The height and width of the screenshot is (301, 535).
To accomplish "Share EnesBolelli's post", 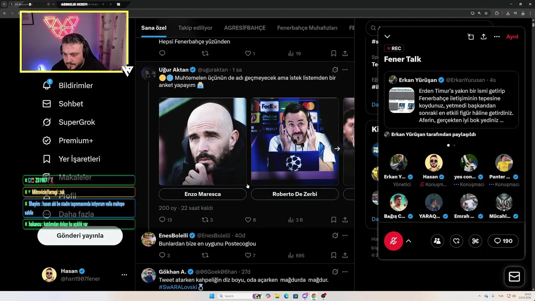I will [345, 255].
